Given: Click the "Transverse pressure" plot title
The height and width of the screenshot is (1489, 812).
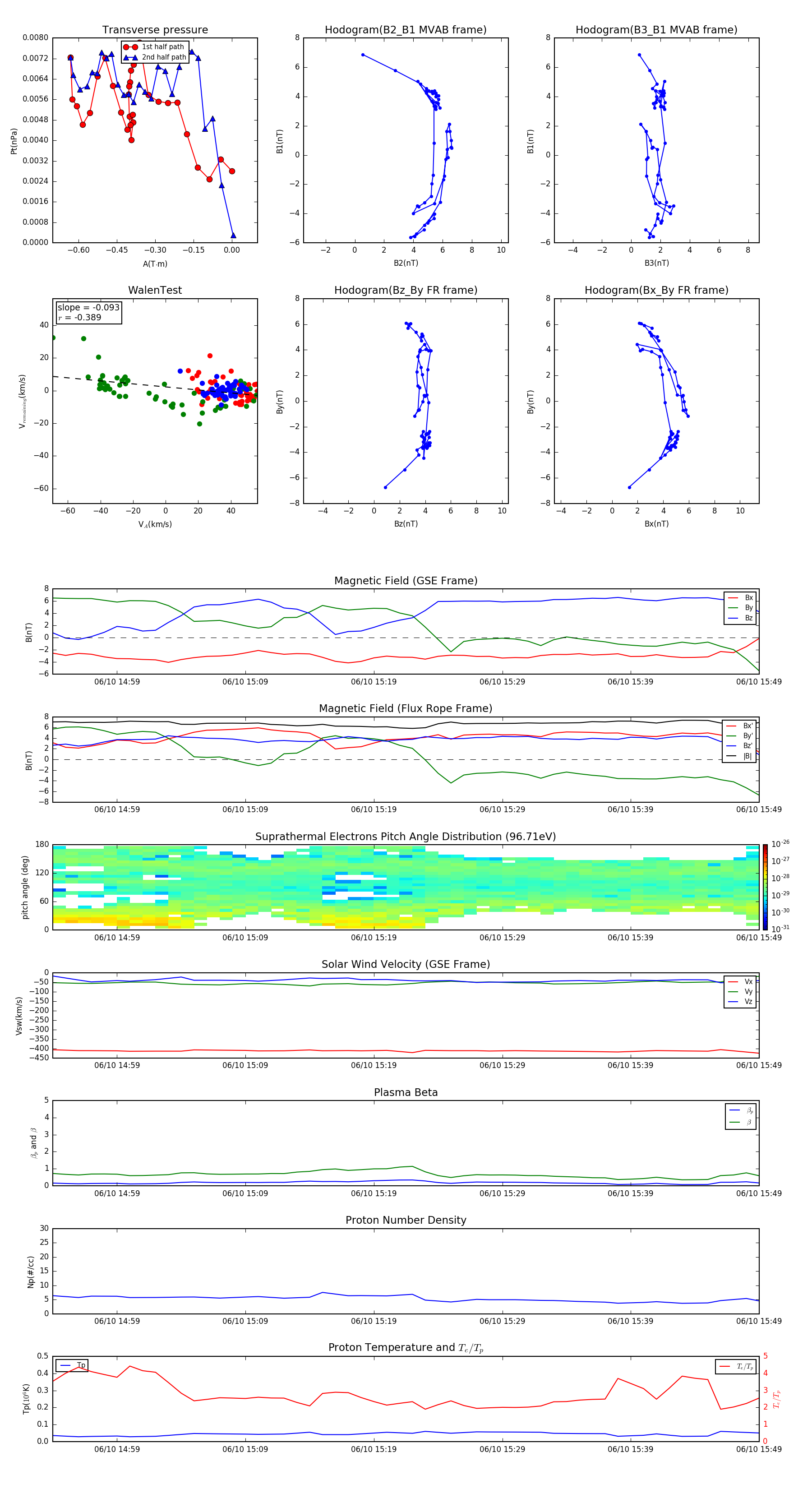Looking at the screenshot, I should pyautogui.click(x=155, y=30).
